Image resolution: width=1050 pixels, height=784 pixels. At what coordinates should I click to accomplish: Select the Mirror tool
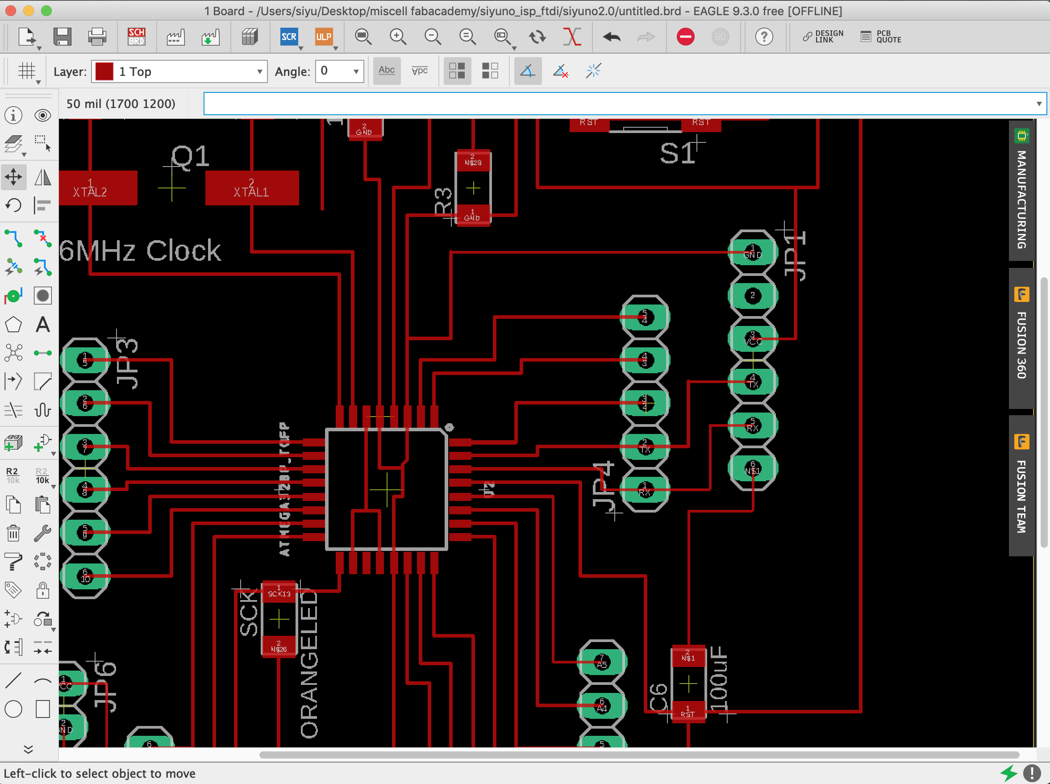(x=43, y=177)
